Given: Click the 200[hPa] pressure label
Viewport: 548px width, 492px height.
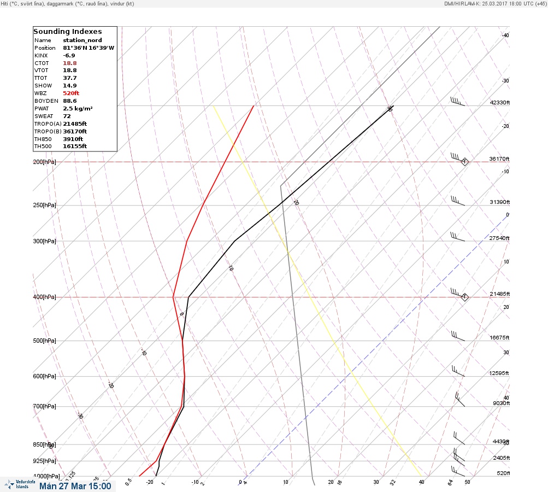Looking at the screenshot, I should pyautogui.click(x=44, y=162).
